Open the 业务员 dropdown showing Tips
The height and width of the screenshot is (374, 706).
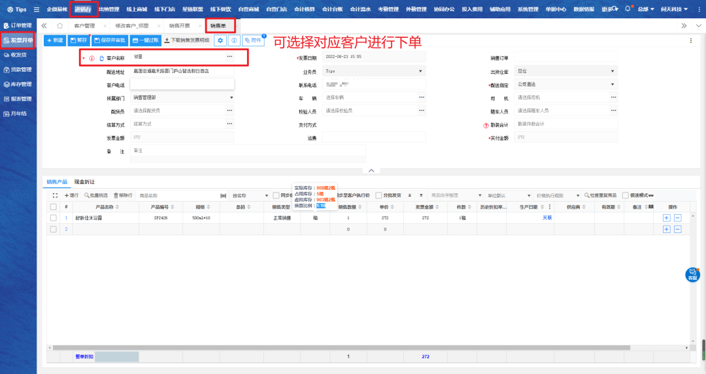(374, 71)
